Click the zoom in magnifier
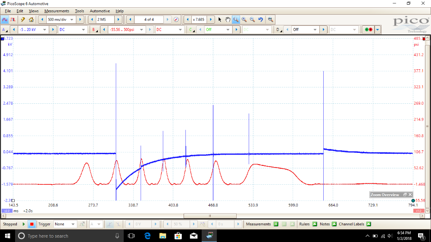 point(244,19)
